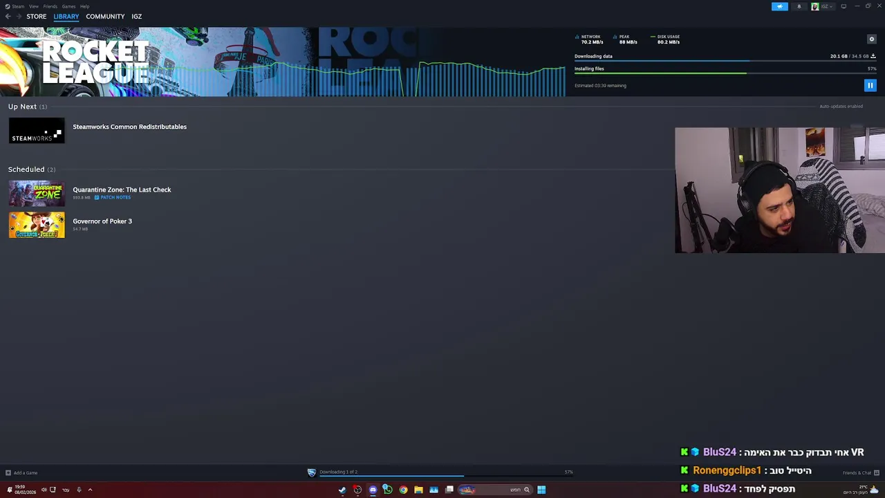The width and height of the screenshot is (885, 498).
Task: Click the taskbar search box
Action: pos(494,490)
